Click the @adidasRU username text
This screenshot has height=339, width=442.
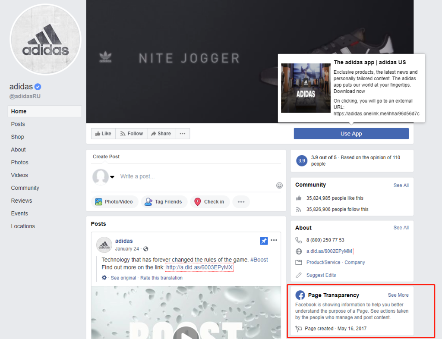(25, 96)
